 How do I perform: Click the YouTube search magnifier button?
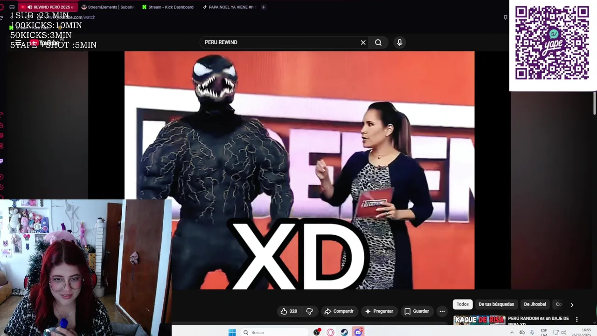tap(378, 42)
